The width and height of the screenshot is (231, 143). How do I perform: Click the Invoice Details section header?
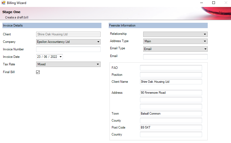(x=52, y=25)
